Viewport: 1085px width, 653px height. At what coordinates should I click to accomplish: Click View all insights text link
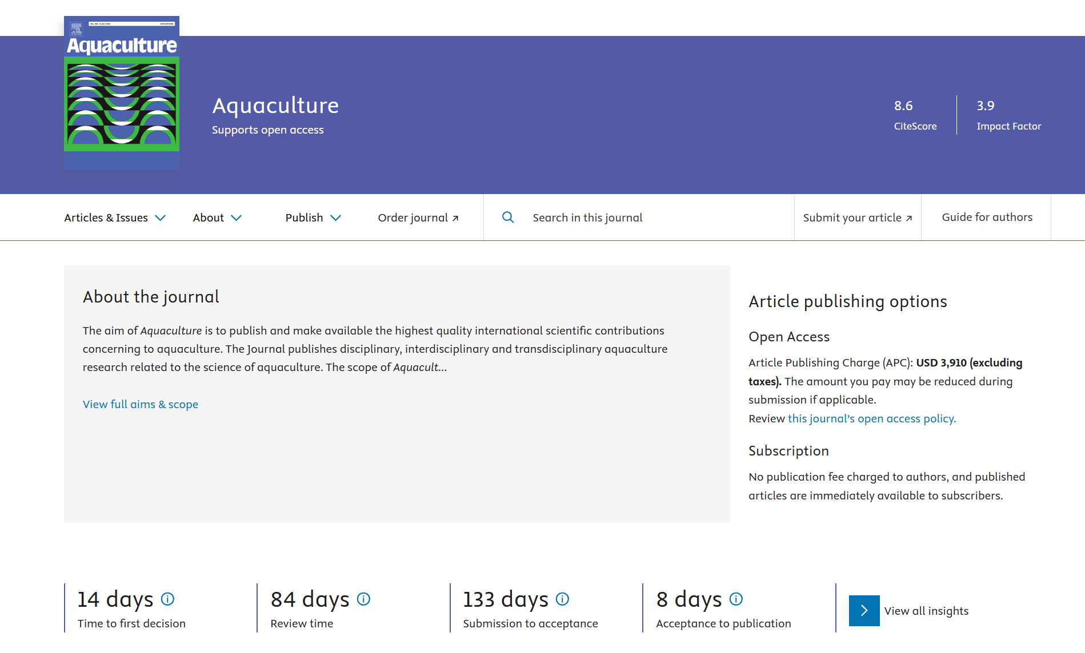(926, 611)
